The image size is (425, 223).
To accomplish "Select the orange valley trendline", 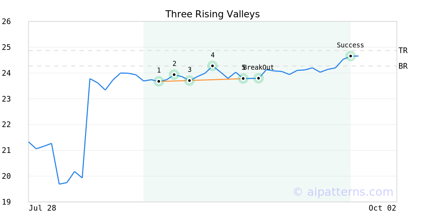I will coord(212,80).
